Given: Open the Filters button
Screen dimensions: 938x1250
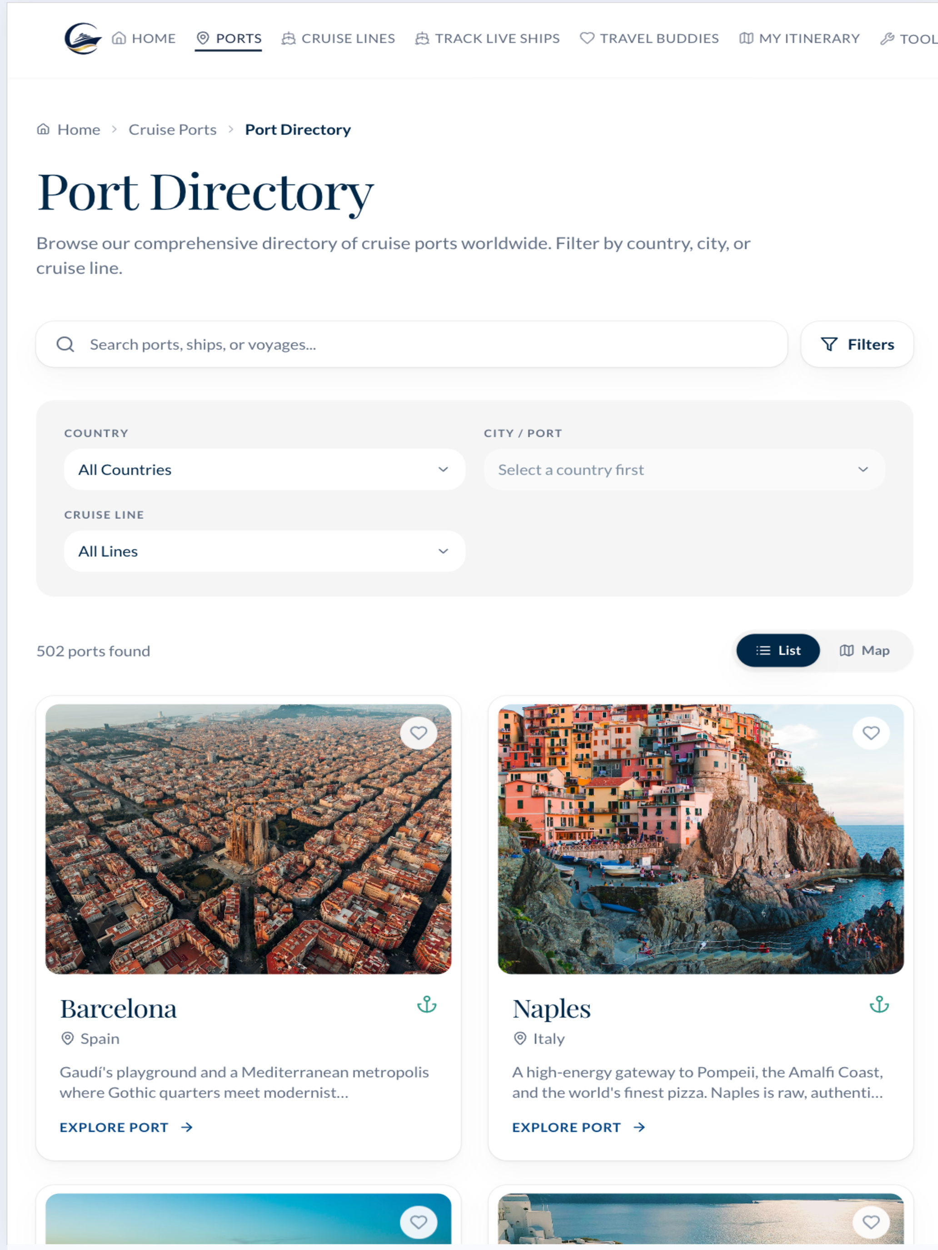Looking at the screenshot, I should (x=857, y=344).
